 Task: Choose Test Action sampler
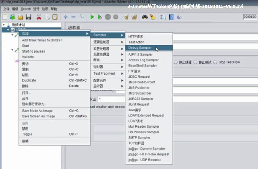pyautogui.click(x=149, y=42)
